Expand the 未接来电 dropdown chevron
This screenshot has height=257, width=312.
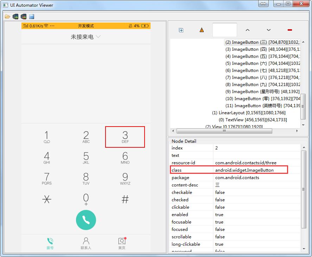pos(98,36)
